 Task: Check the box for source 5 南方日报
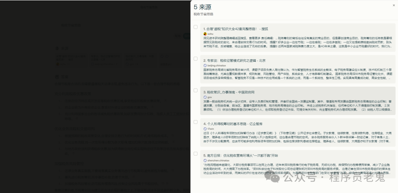pos(195,154)
